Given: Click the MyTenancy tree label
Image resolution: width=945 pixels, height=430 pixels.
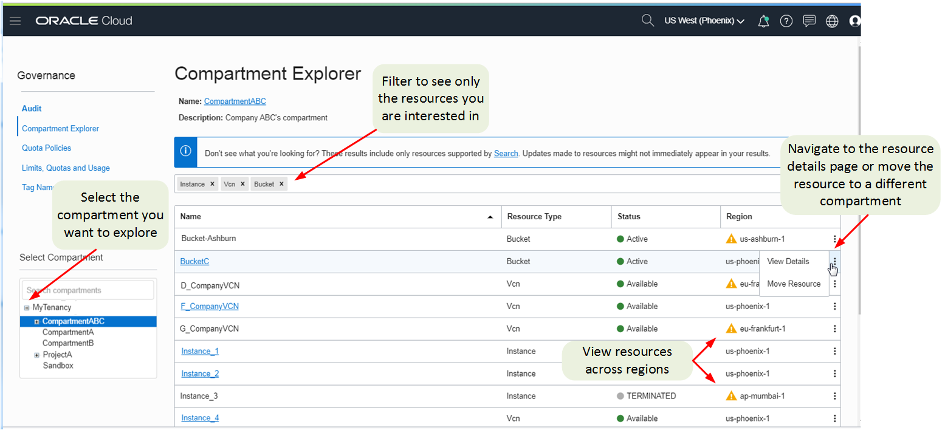Looking at the screenshot, I should click(x=52, y=308).
